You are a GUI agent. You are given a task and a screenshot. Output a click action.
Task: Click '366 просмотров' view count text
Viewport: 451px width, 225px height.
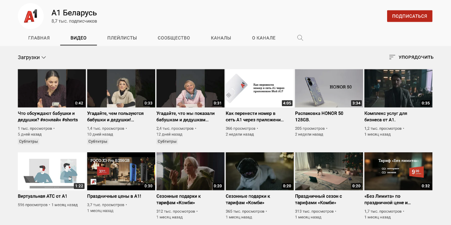(240, 129)
